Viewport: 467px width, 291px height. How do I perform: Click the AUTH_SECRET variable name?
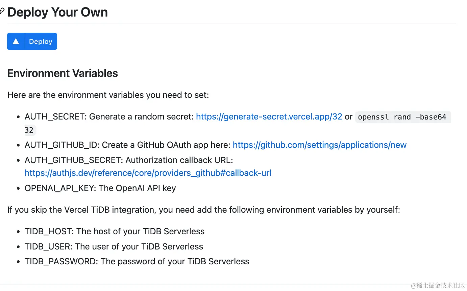click(54, 117)
